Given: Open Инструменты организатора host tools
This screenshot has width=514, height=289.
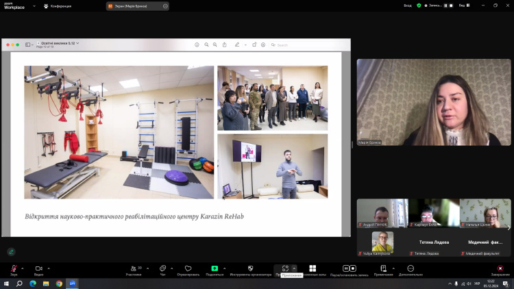Looking at the screenshot, I should (x=250, y=270).
